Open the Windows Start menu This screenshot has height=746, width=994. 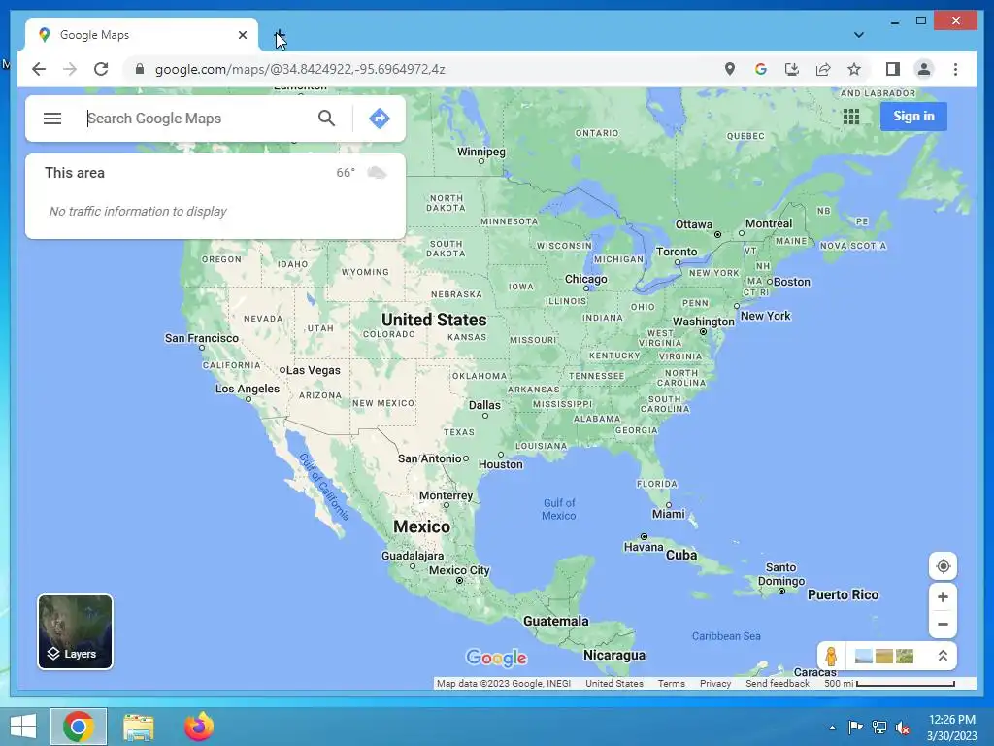click(23, 727)
